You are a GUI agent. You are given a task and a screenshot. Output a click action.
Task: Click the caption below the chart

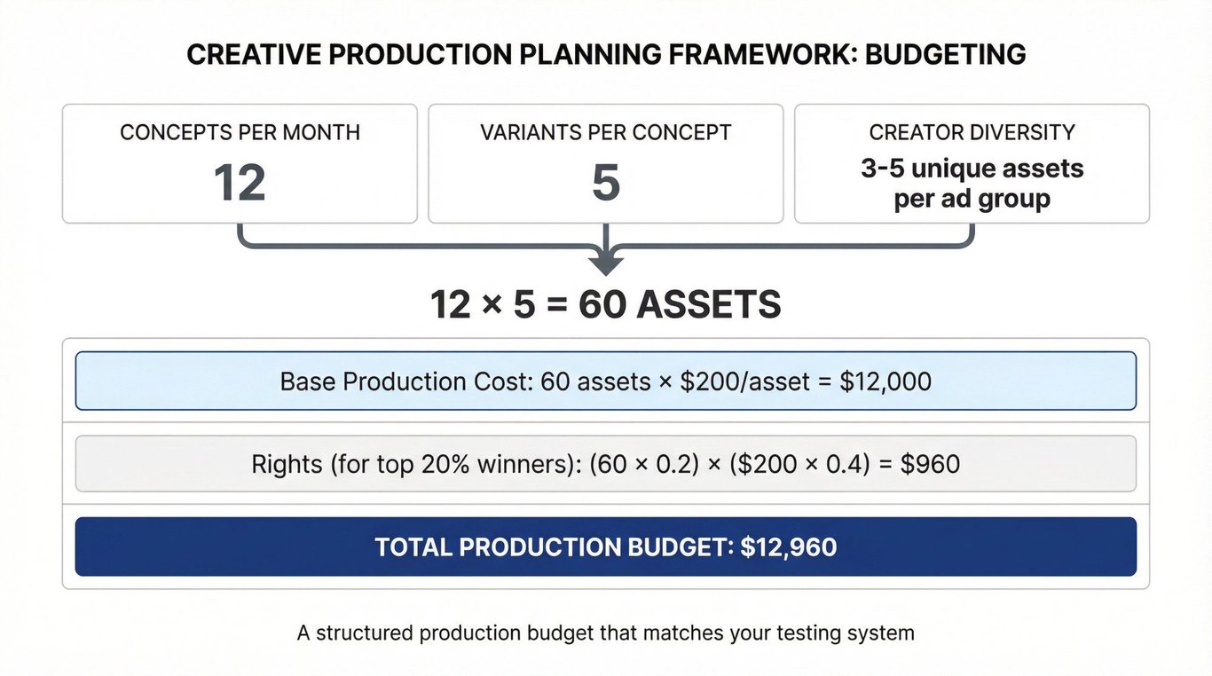[606, 633]
